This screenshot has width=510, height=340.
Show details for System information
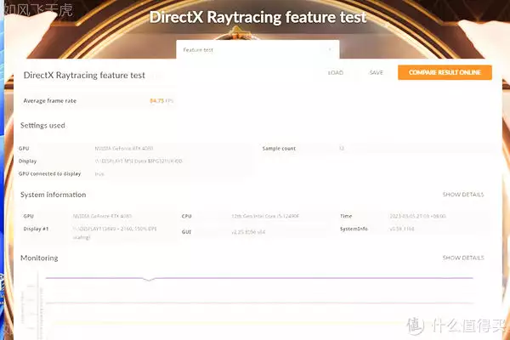pyautogui.click(x=463, y=195)
